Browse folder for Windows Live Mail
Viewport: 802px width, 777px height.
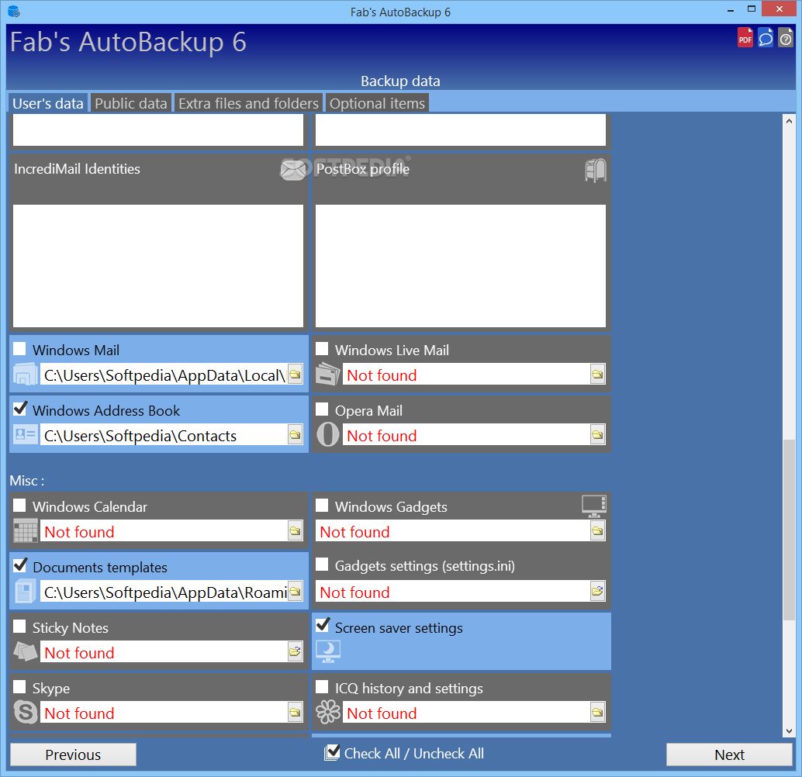click(x=597, y=375)
